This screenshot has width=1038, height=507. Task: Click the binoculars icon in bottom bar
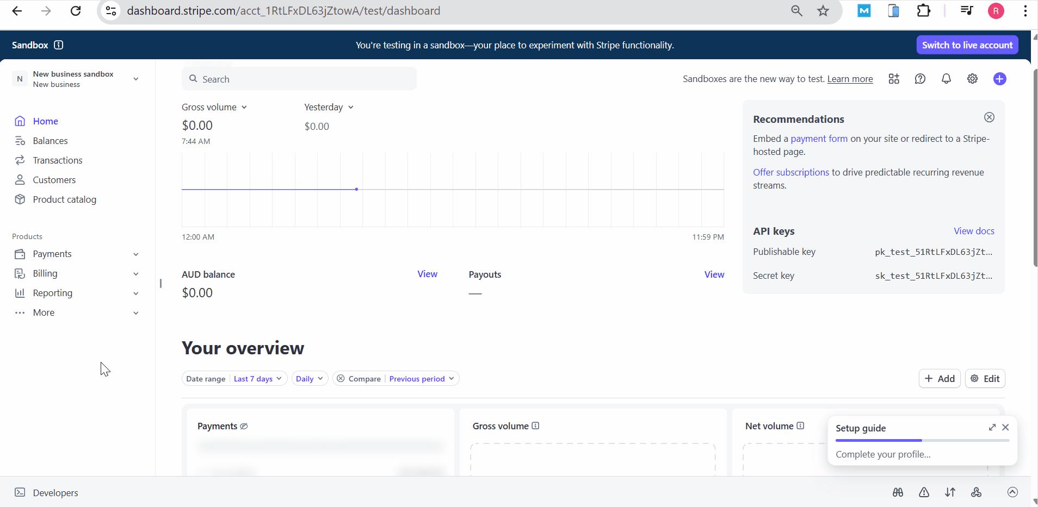click(898, 492)
